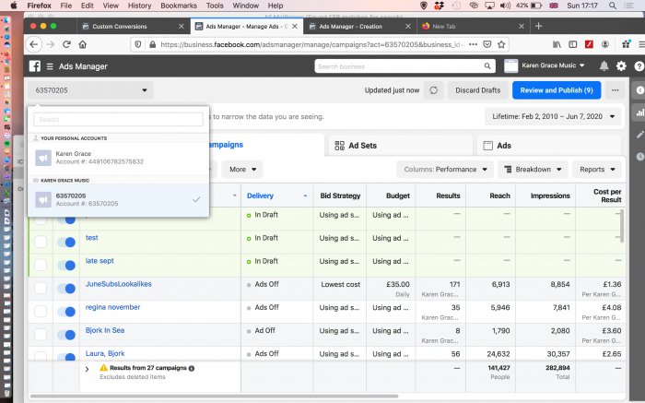Open the settings gear in Ads Manager

[621, 65]
